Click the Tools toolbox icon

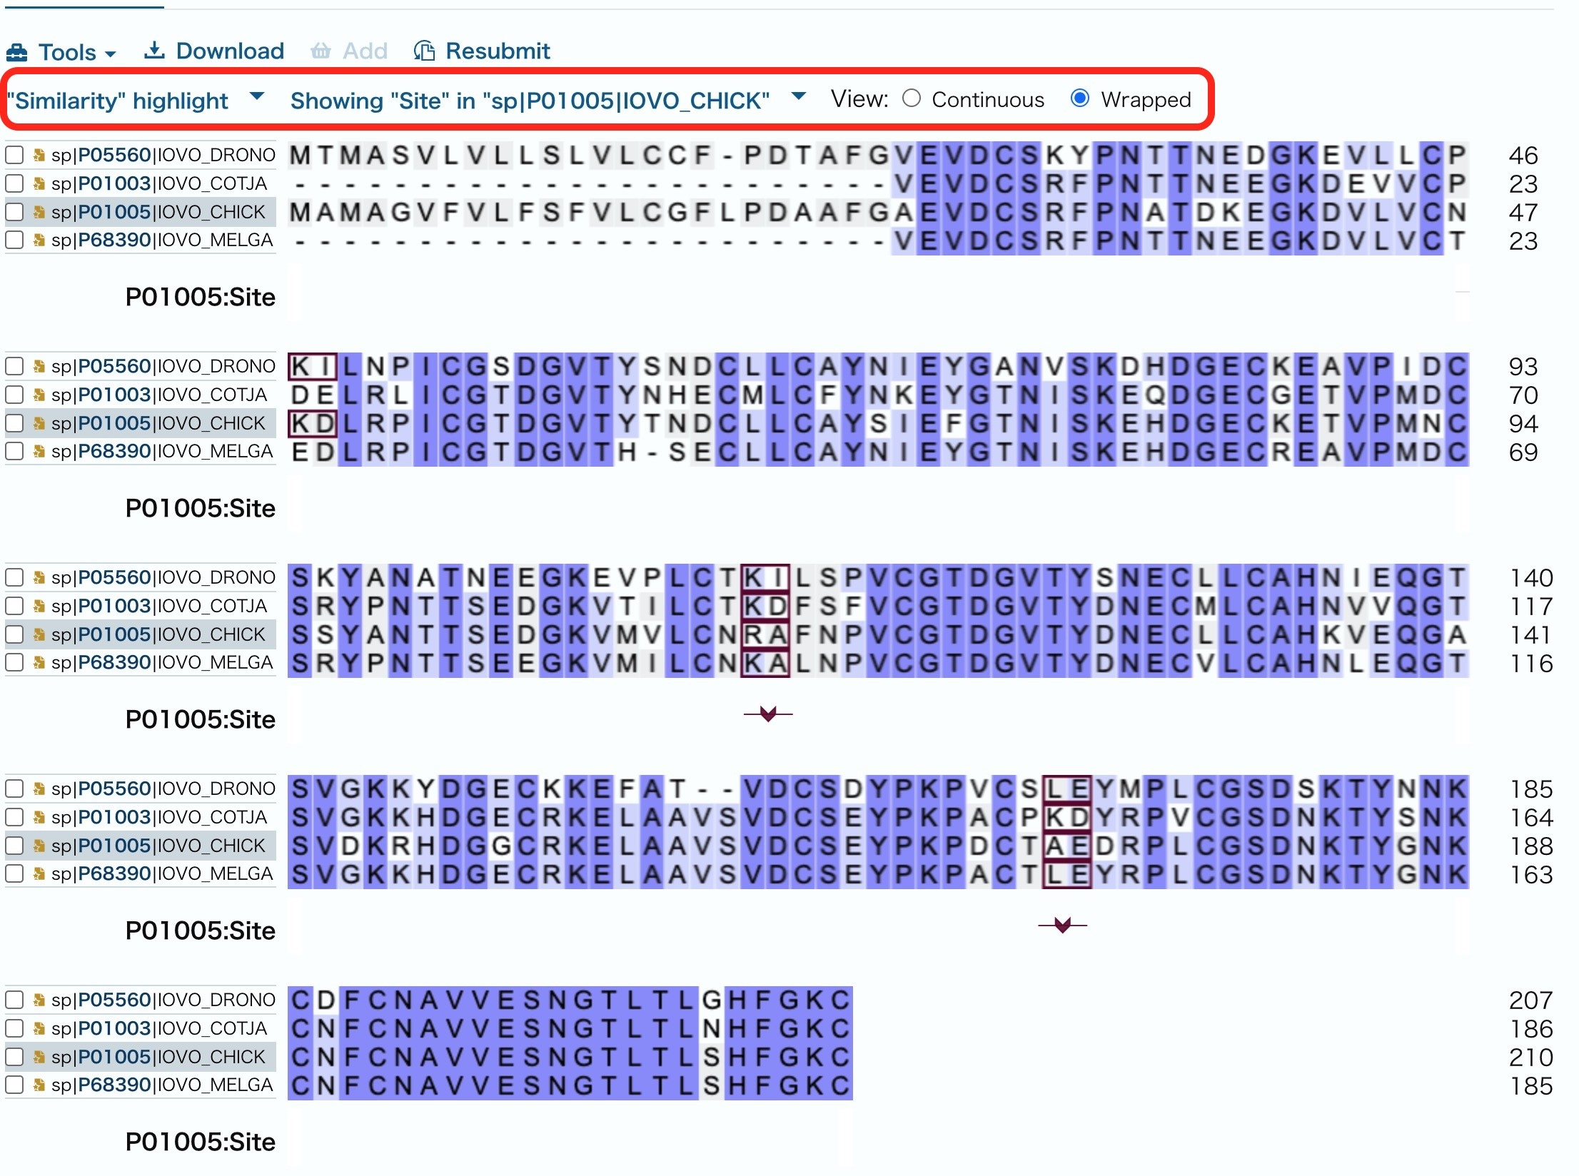click(x=16, y=52)
